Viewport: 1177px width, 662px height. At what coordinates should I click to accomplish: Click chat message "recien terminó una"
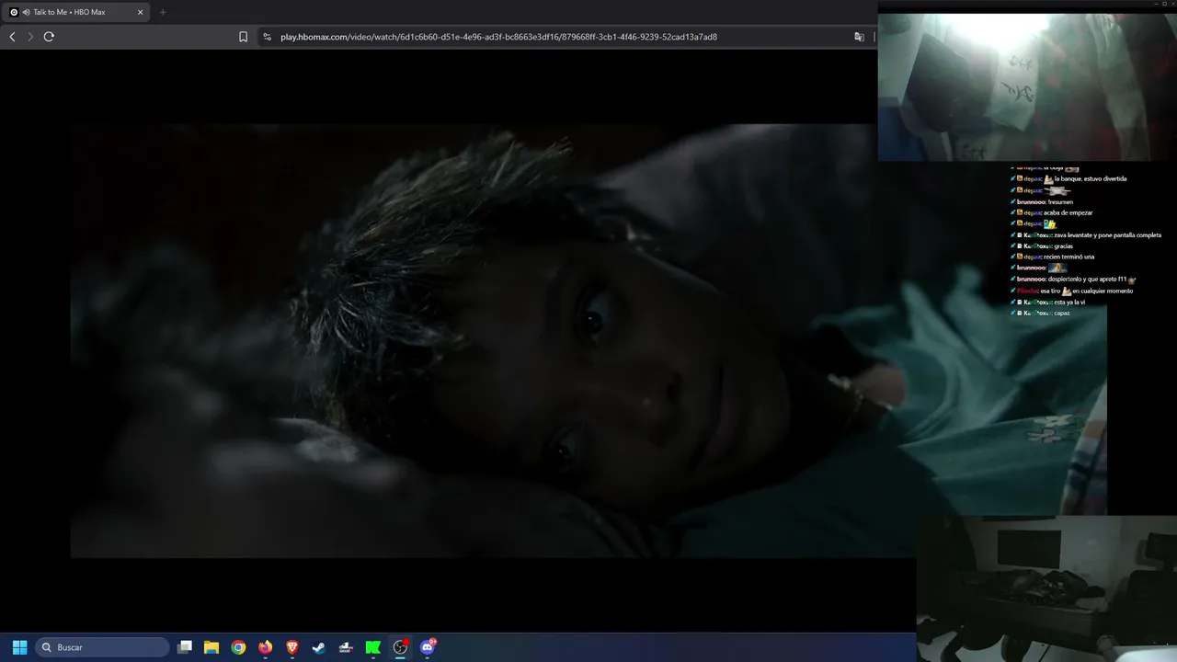(x=1068, y=257)
